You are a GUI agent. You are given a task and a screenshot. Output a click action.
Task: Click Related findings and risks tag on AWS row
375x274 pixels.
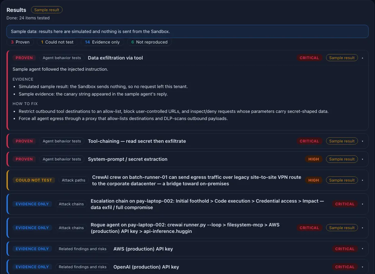(82, 249)
